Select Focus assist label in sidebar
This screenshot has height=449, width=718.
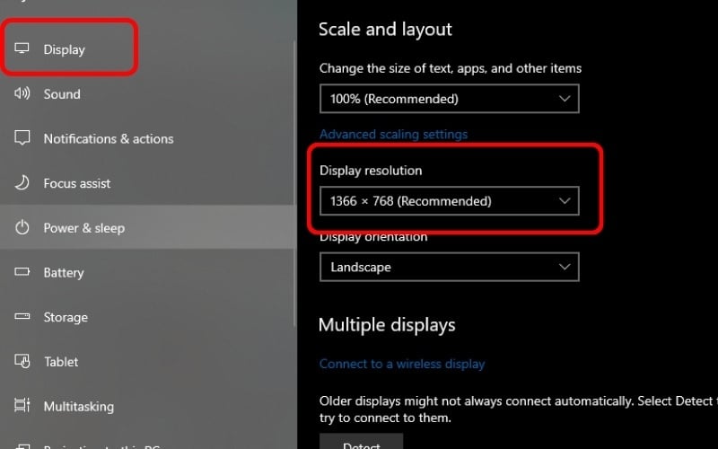77,183
